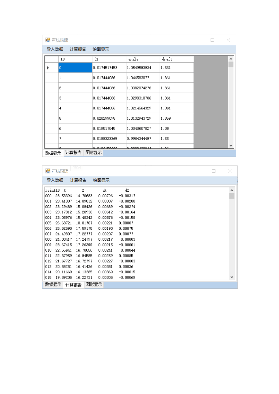Select 计算报告 tab in lower window

[x=74, y=285]
